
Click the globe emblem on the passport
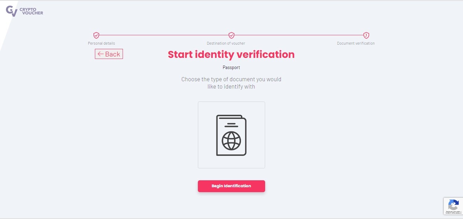tap(231, 141)
